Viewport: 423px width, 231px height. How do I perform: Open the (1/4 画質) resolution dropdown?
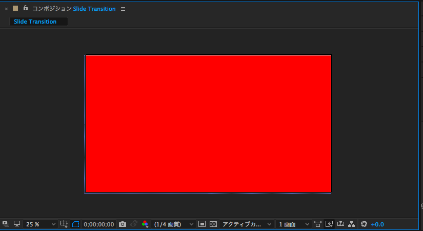(173, 224)
